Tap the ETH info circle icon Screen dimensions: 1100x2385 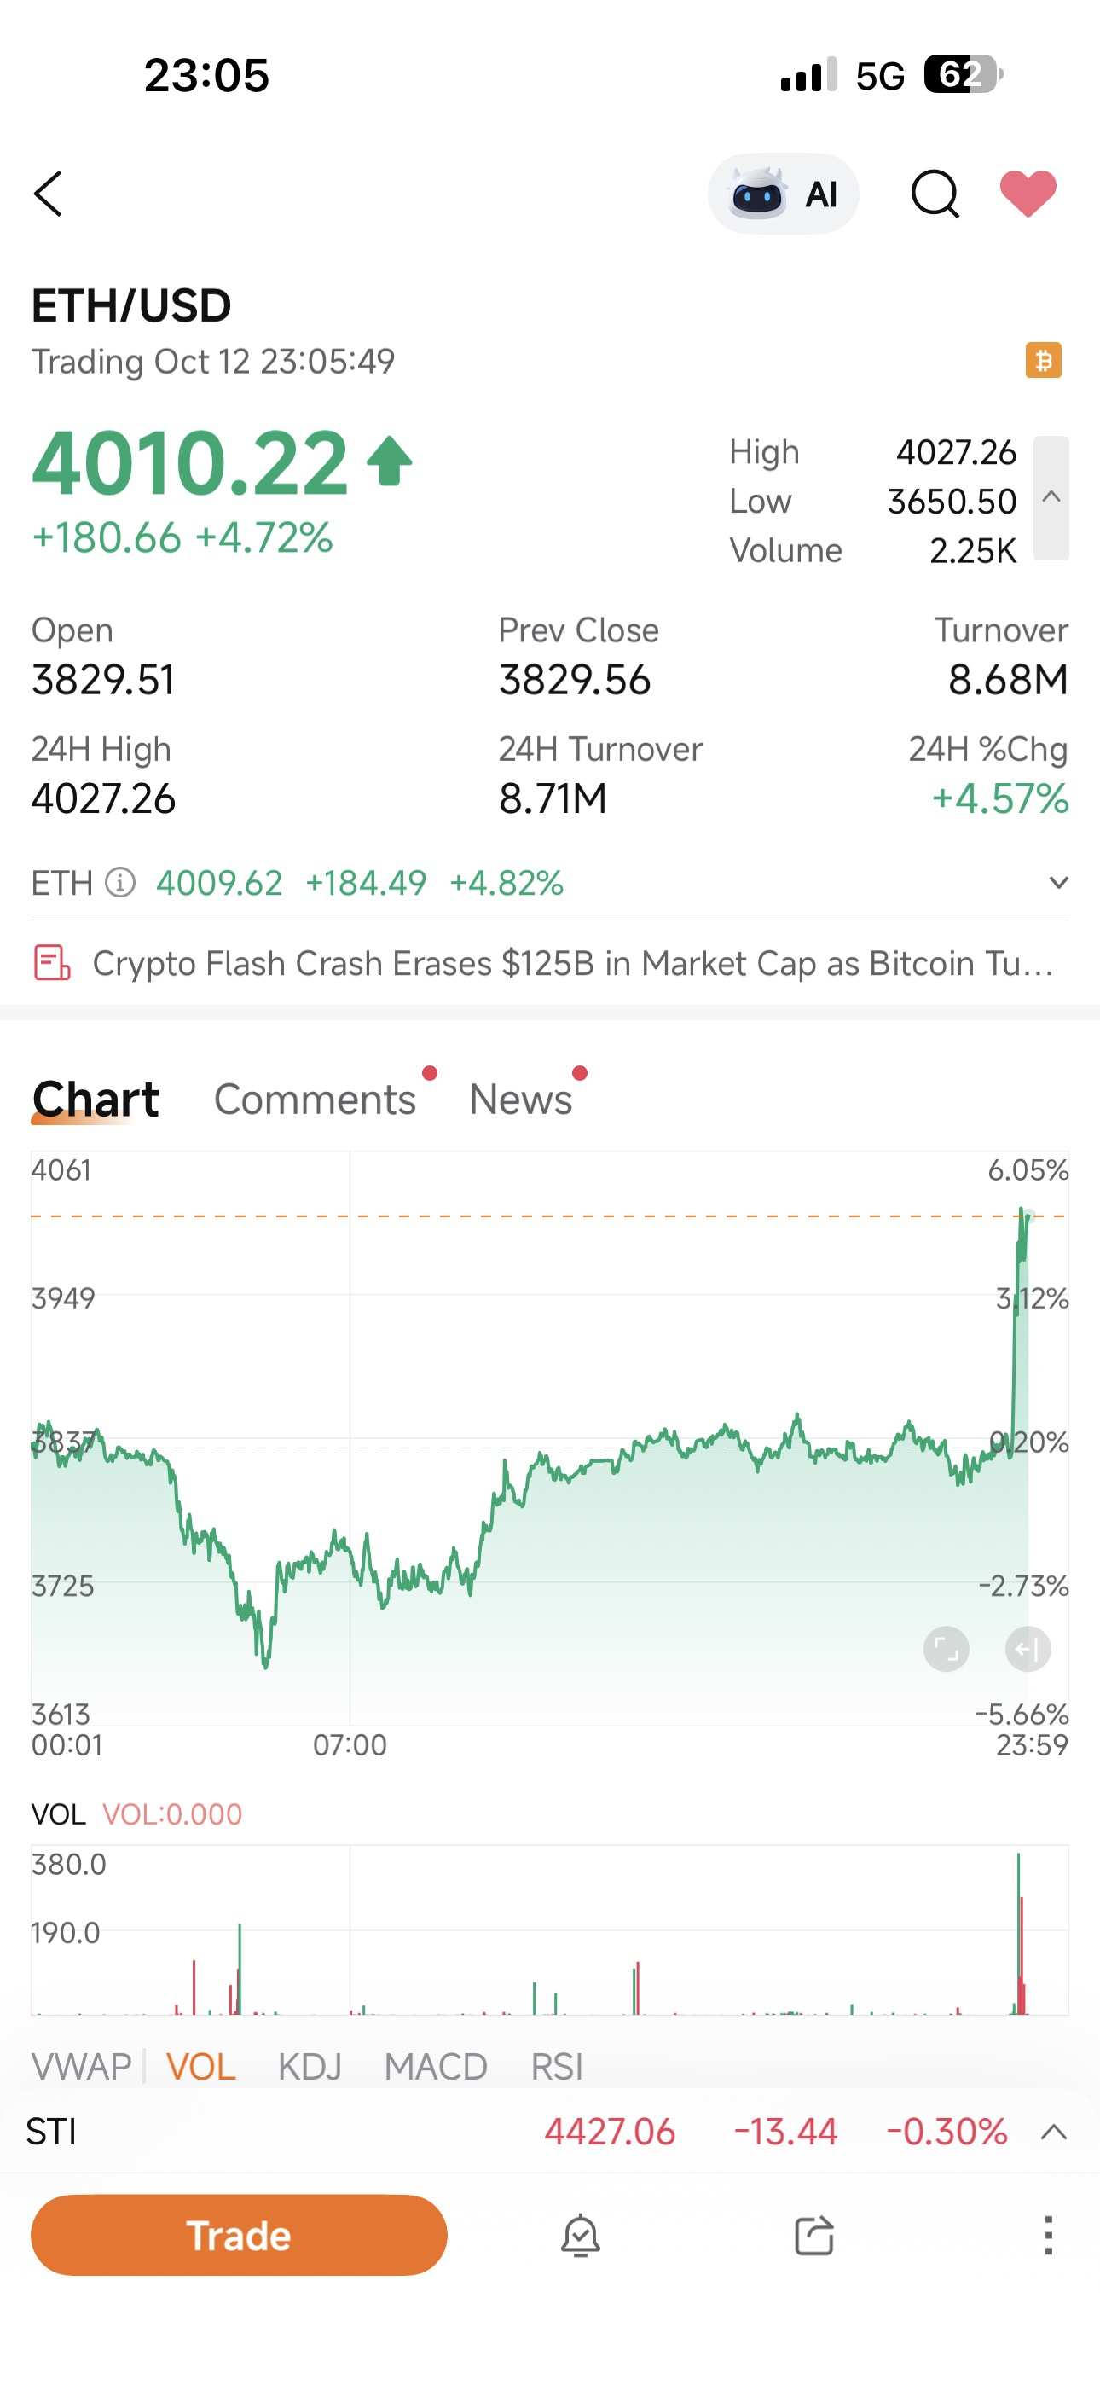pos(120,882)
